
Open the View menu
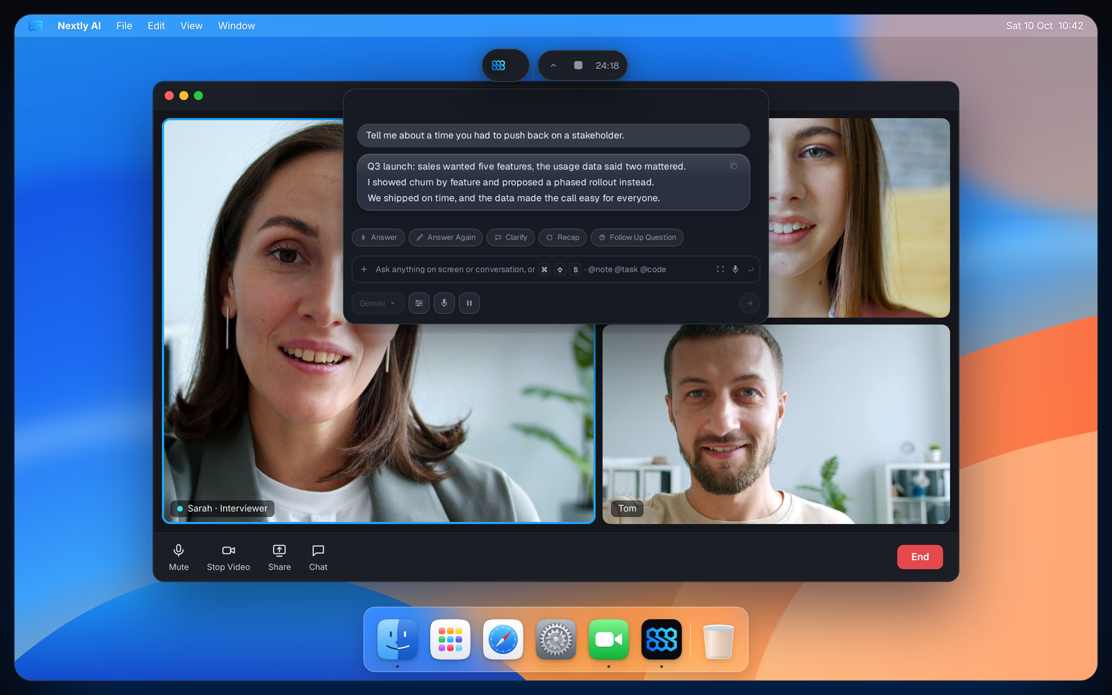191,26
